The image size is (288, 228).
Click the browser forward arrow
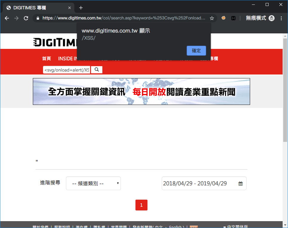point(16,18)
